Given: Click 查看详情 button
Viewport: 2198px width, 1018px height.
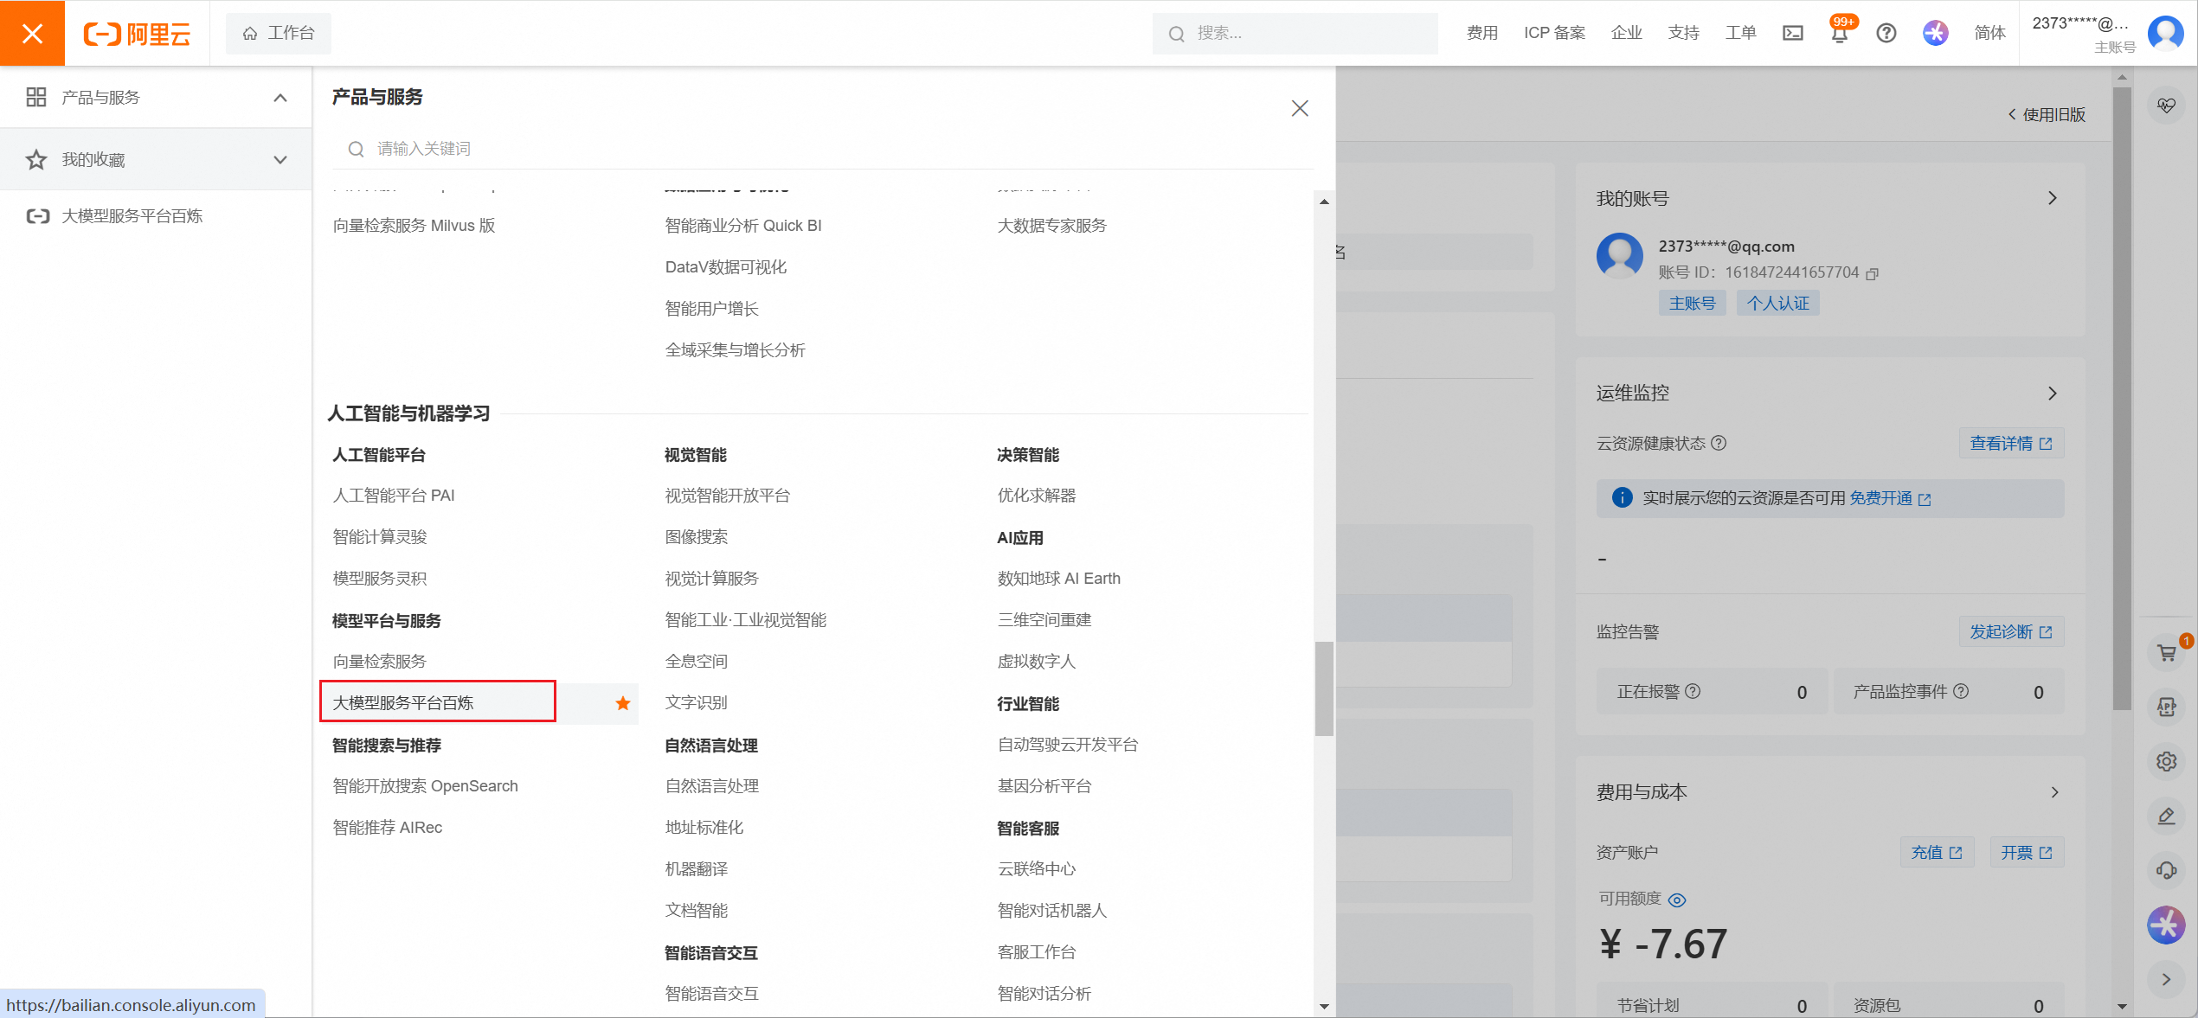Looking at the screenshot, I should [x=2011, y=444].
